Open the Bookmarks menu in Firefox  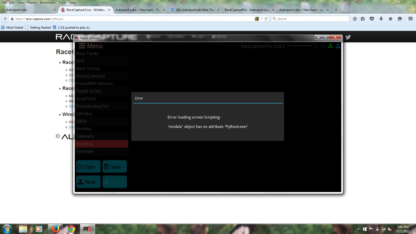coord(48,3)
